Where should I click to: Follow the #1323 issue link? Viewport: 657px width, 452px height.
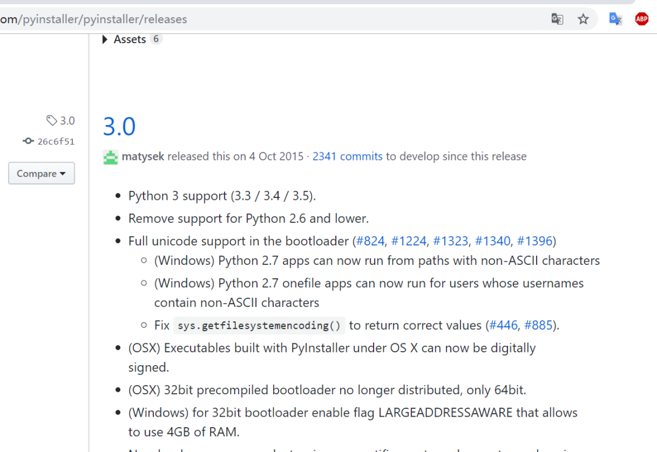(451, 241)
